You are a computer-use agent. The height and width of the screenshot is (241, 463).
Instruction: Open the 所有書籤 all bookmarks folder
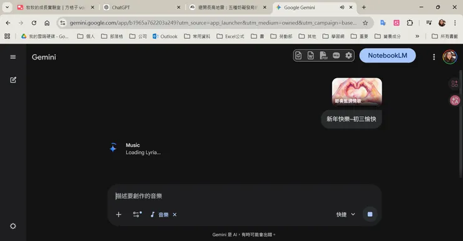click(445, 36)
